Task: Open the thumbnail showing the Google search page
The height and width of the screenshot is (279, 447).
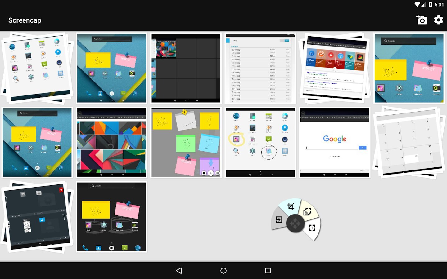Action: 335,143
